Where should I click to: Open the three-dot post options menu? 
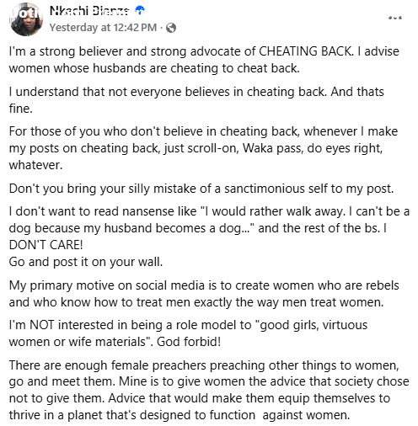pos(395,18)
